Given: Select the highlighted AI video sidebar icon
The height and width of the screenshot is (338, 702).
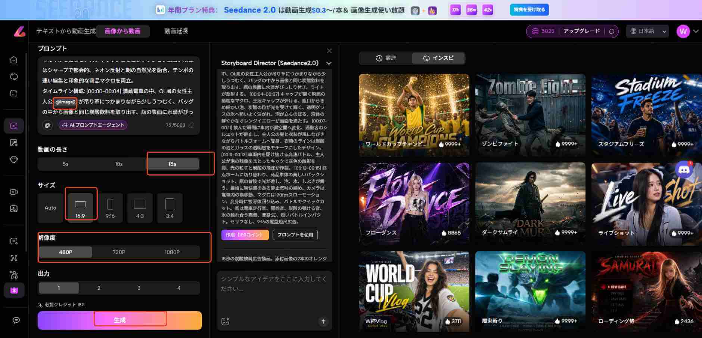Looking at the screenshot, I should pos(14,126).
